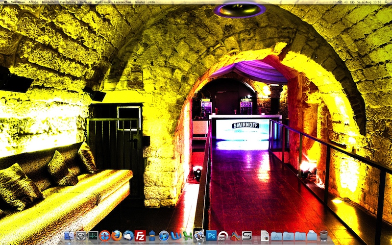Open the Wi-Fi status menu
392x245 pixels.
339,2
